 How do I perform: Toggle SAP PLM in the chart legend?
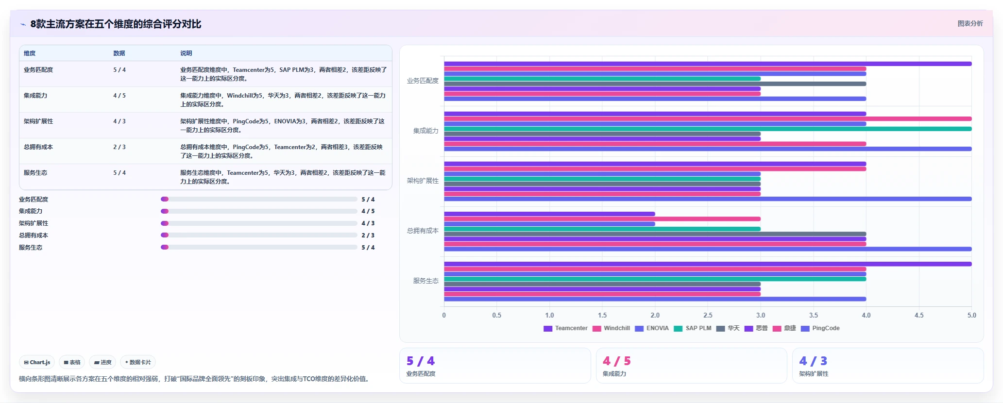click(x=693, y=328)
